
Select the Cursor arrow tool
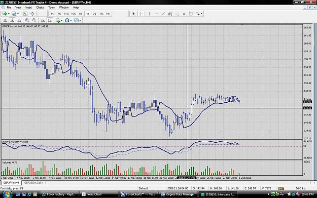click(x=133, y=14)
